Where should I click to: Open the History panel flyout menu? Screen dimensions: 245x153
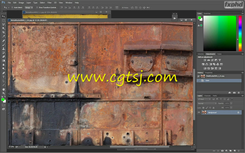242,73
